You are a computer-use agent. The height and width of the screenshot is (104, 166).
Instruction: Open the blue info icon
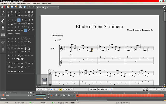click(25, 7)
